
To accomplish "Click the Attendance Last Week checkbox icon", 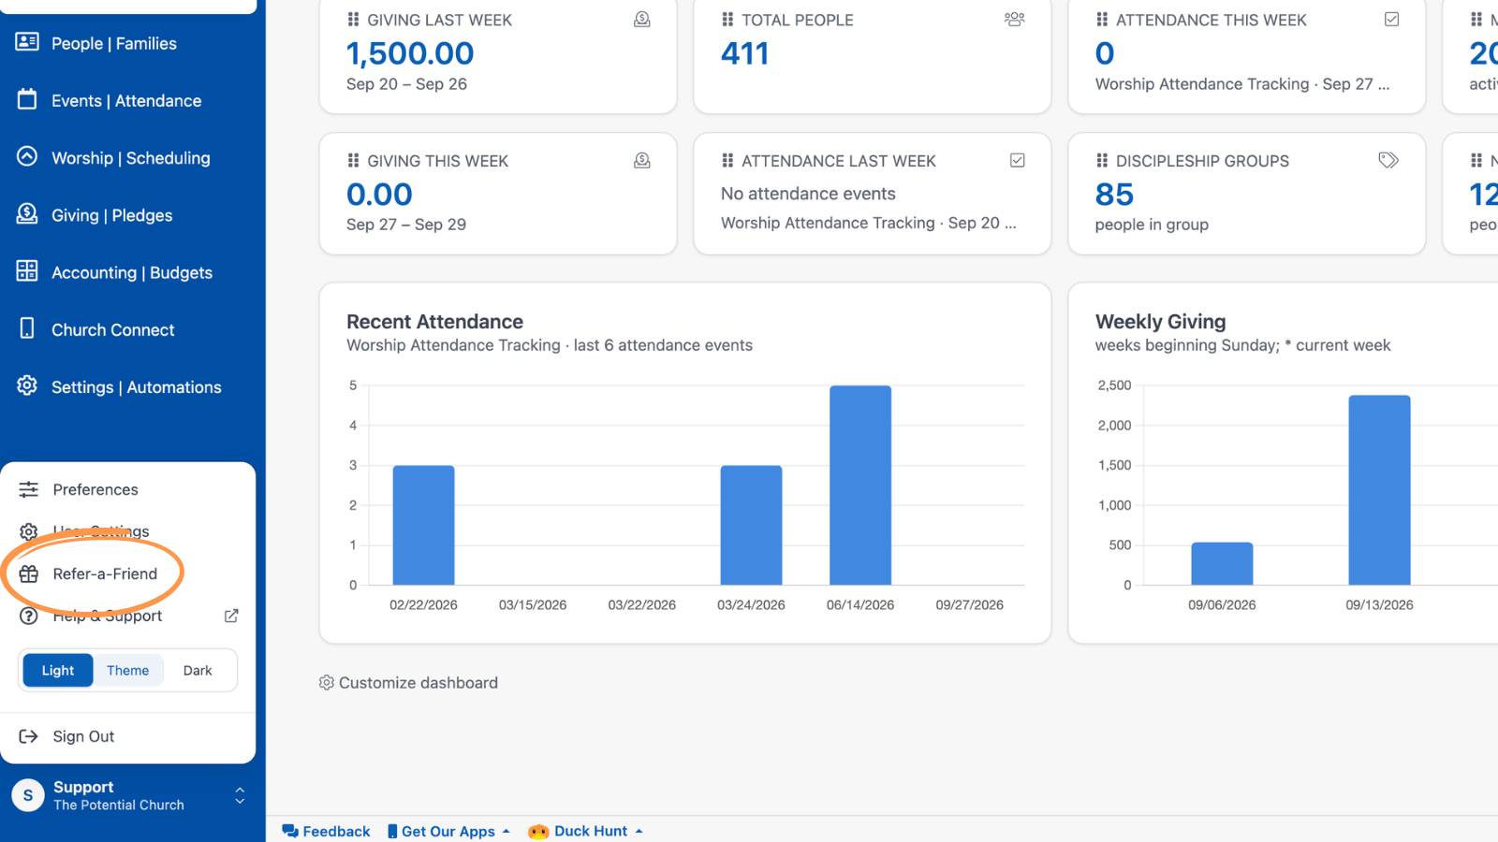I will click(x=1018, y=160).
